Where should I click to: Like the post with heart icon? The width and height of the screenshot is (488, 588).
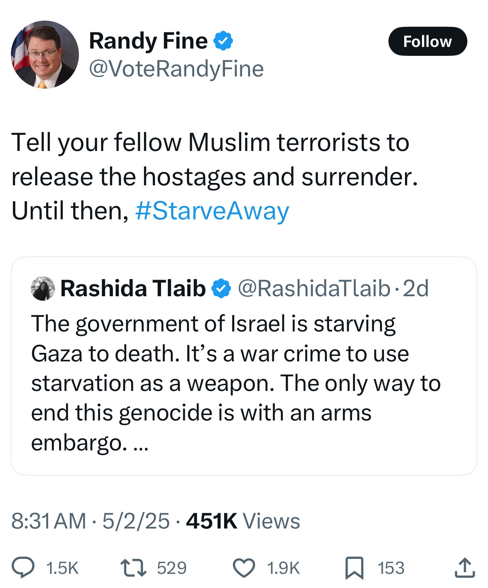[244, 568]
